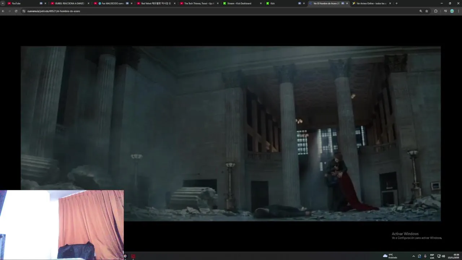
Task: Click the media indicator on YouTube tab
Action: tap(41, 3)
